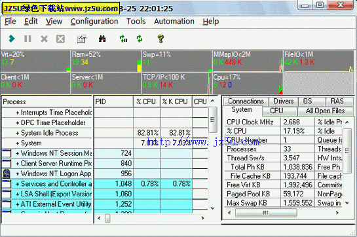This screenshot has width=357, height=237.
Task: Open the properties toolbar icon
Action: [x=82, y=39]
